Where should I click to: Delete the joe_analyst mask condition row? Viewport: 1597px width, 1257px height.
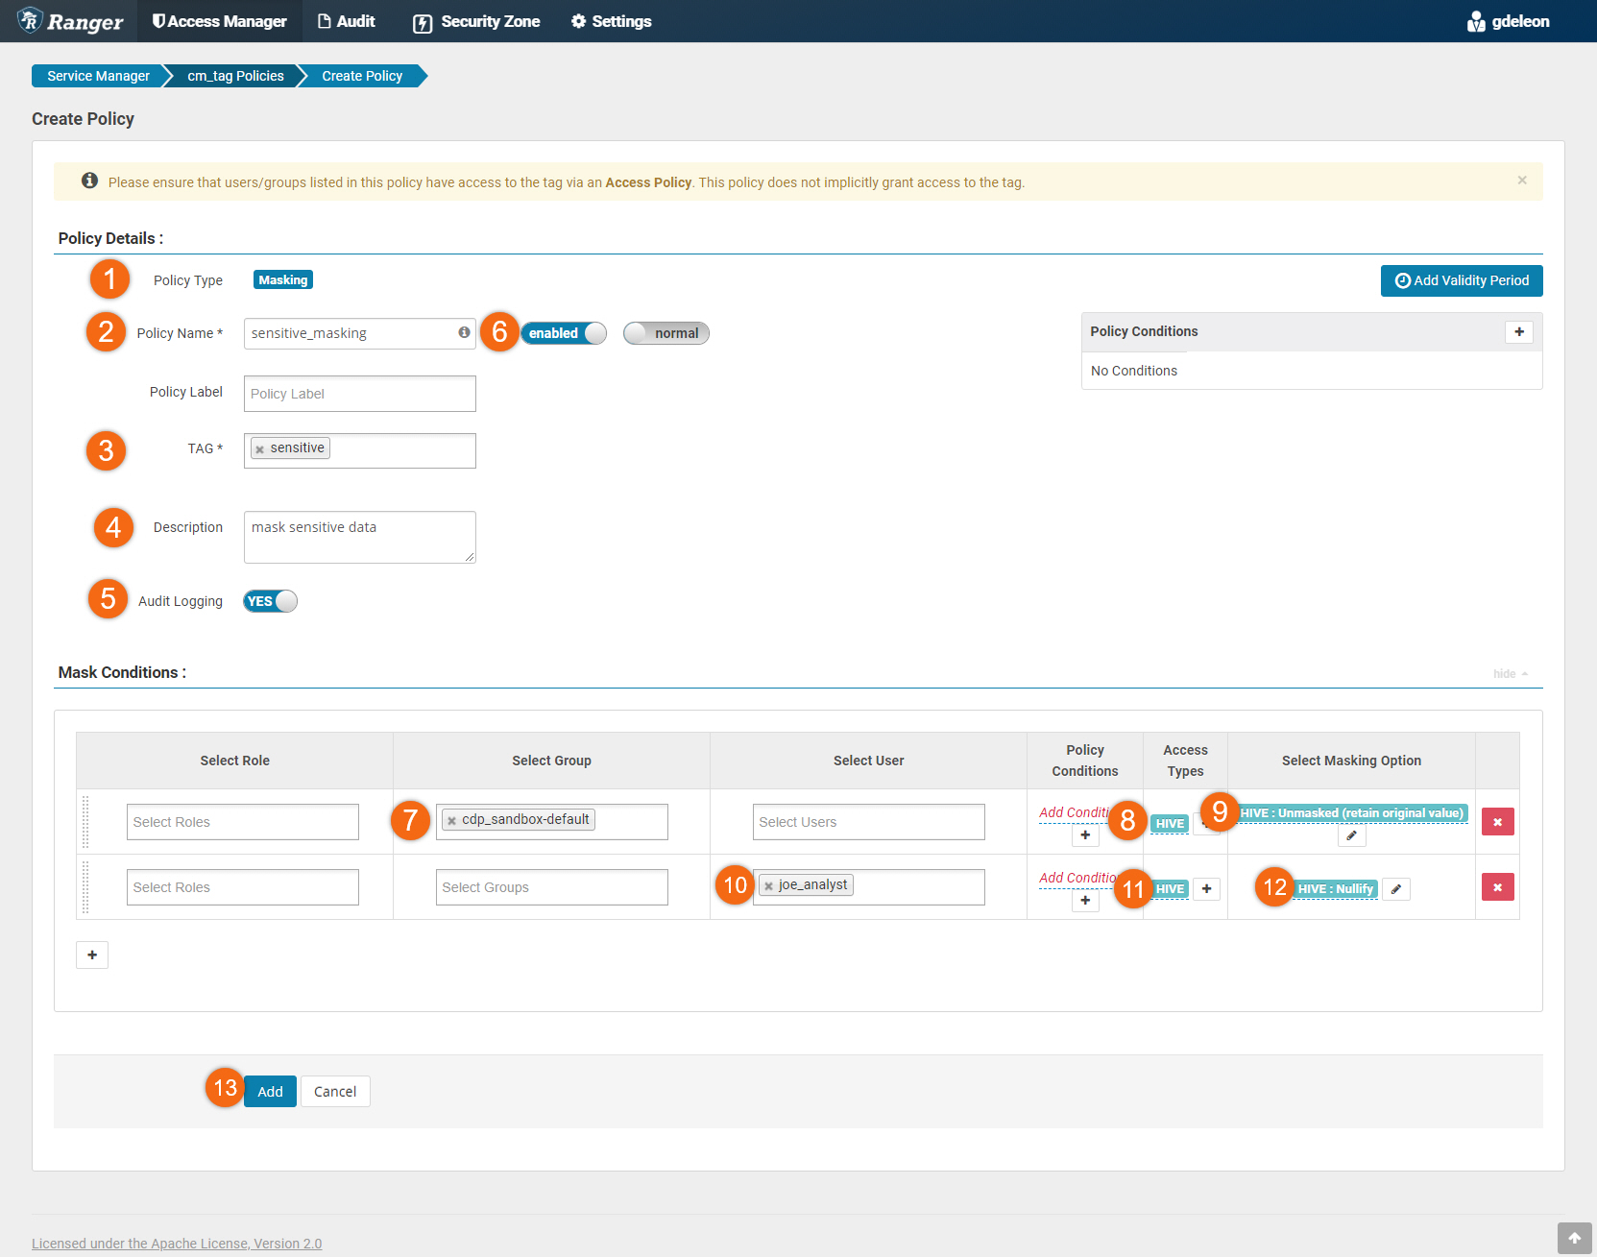click(x=1496, y=887)
